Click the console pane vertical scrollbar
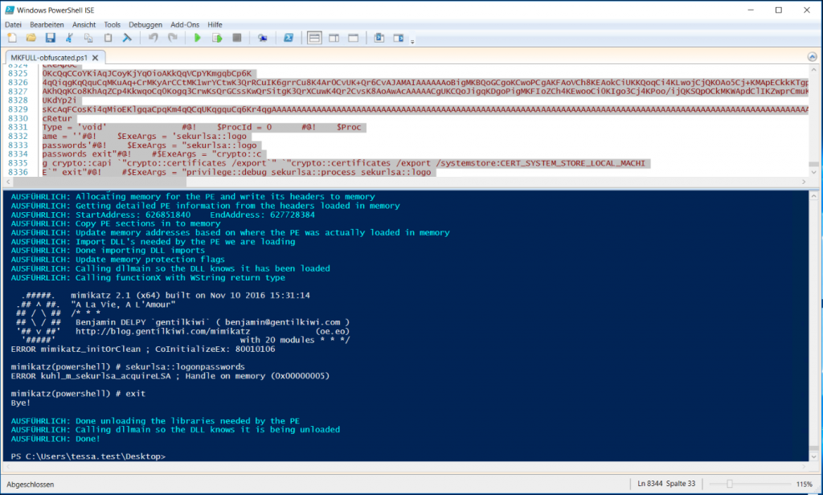 [x=813, y=325]
